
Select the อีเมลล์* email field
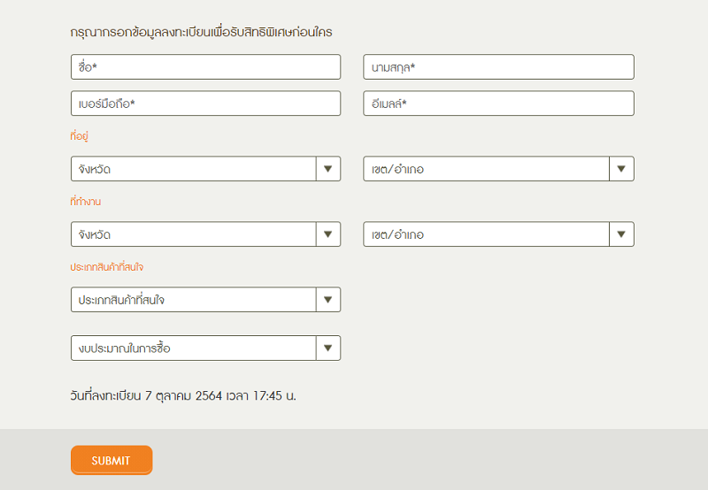pos(498,103)
